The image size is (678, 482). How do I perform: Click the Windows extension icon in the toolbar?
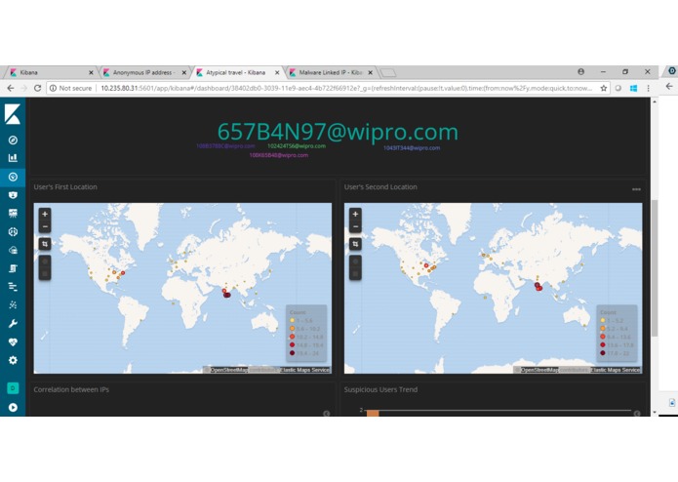click(633, 88)
